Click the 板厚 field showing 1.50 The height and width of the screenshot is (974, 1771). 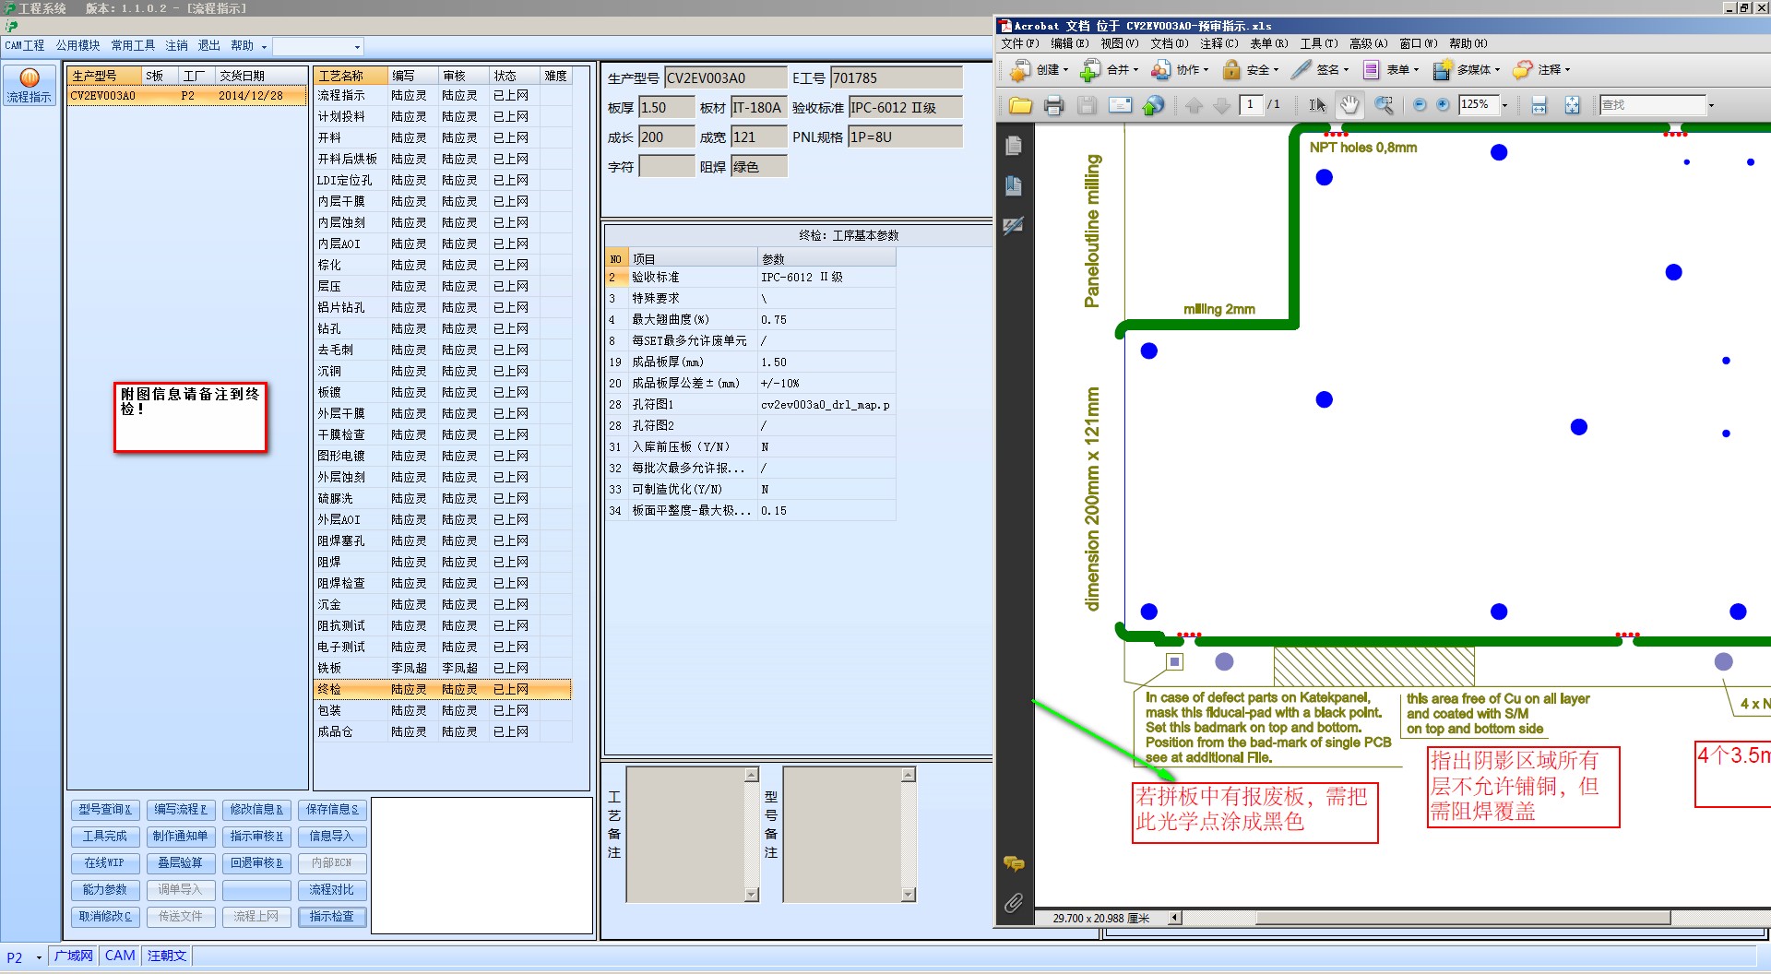click(666, 108)
